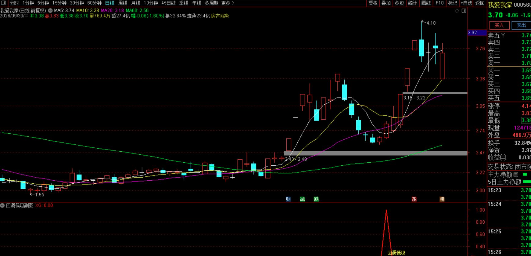Screen dimensions: 531x256
Task: Open the 叠加 overlay menu
Action: 386,3
